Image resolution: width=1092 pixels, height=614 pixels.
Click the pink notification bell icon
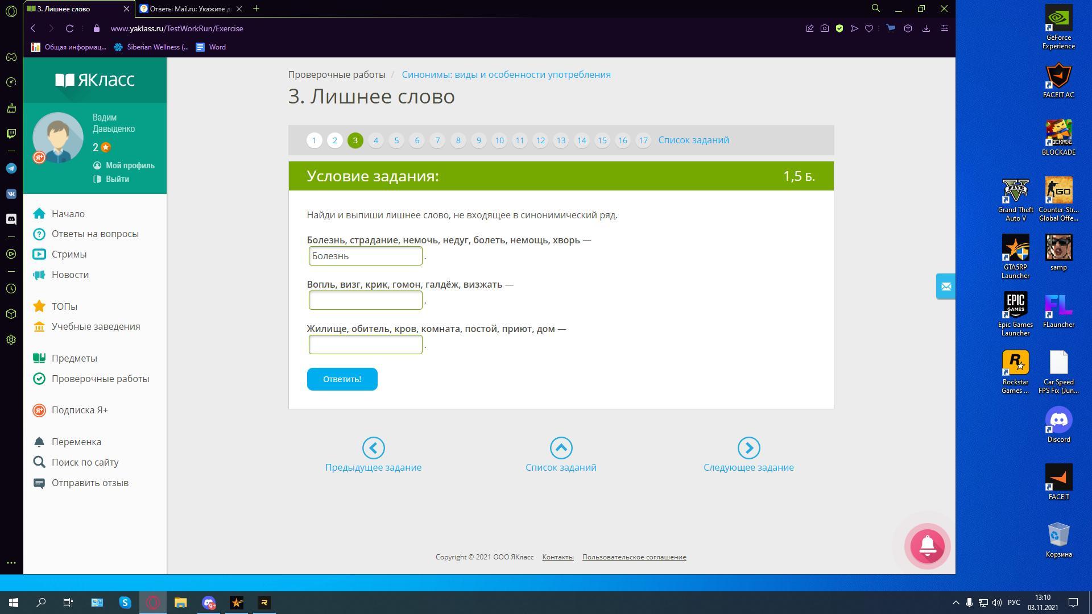(927, 546)
